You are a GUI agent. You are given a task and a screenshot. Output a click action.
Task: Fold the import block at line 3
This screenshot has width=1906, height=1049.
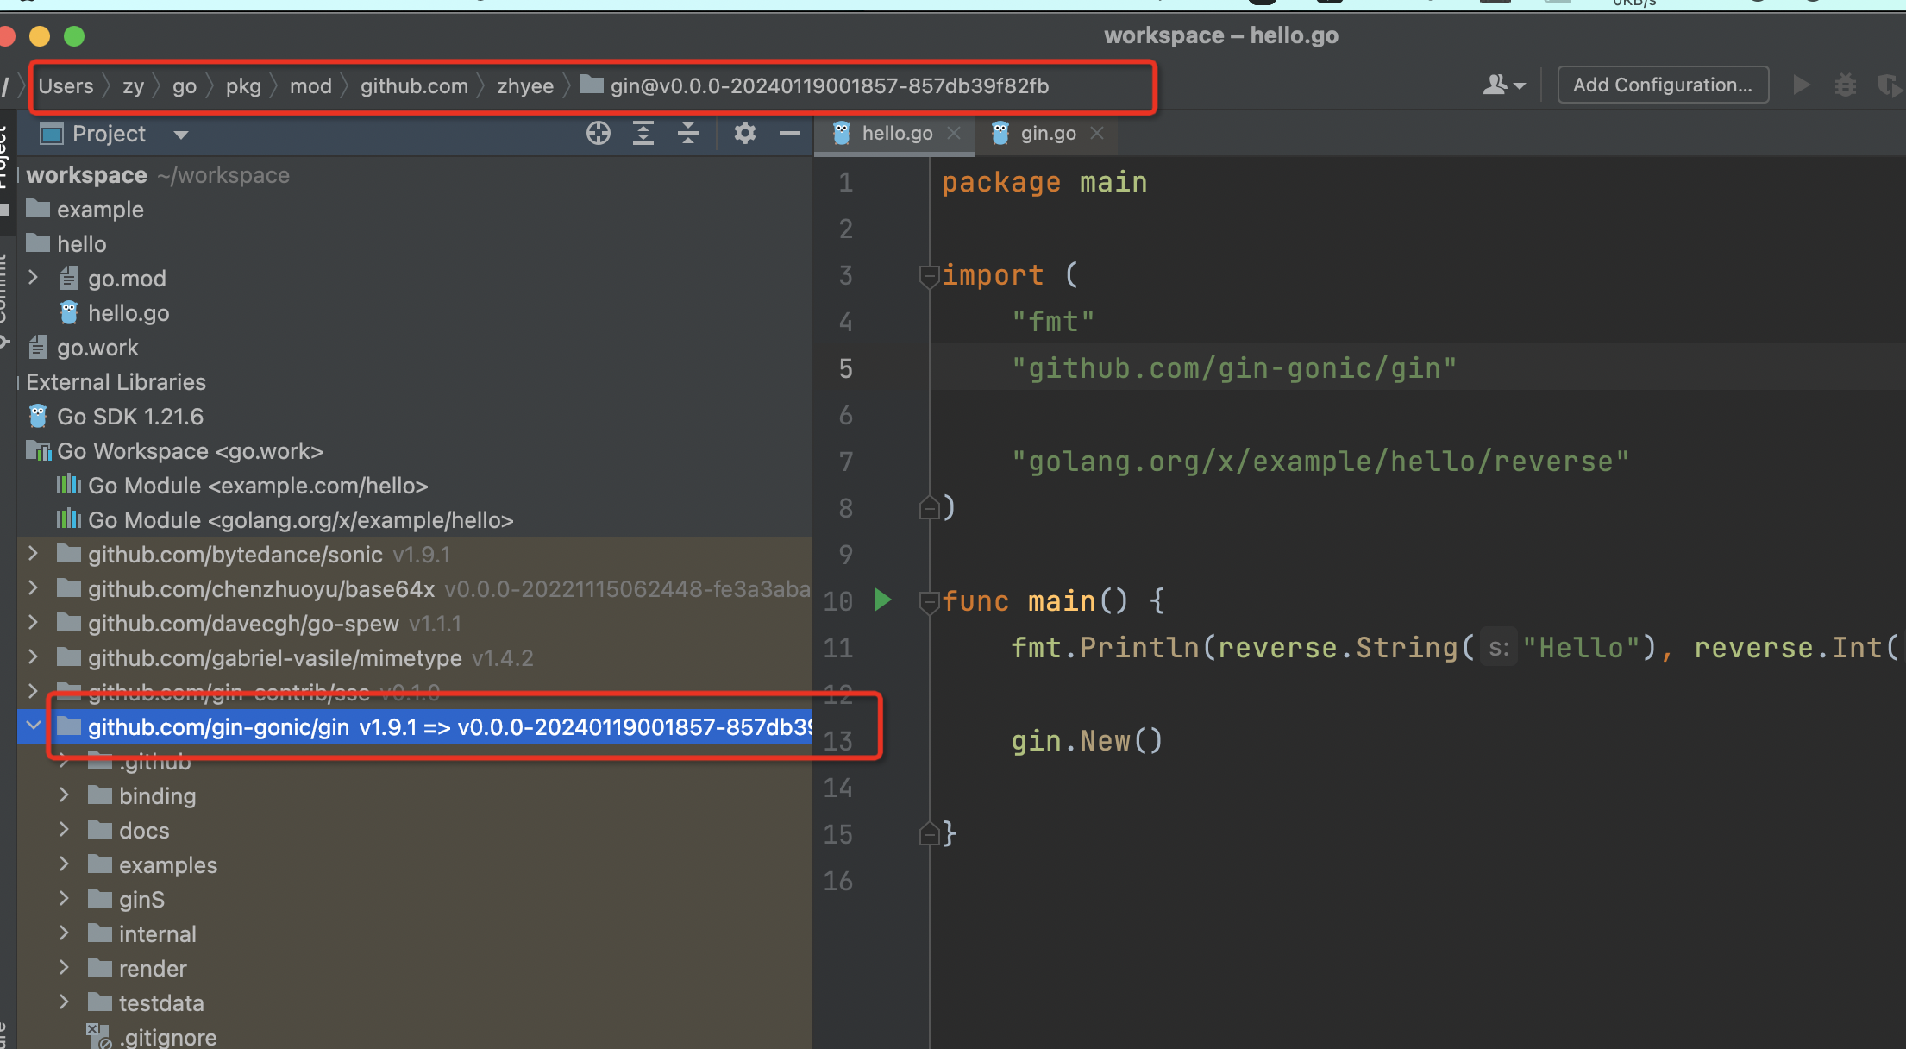pyautogui.click(x=929, y=276)
